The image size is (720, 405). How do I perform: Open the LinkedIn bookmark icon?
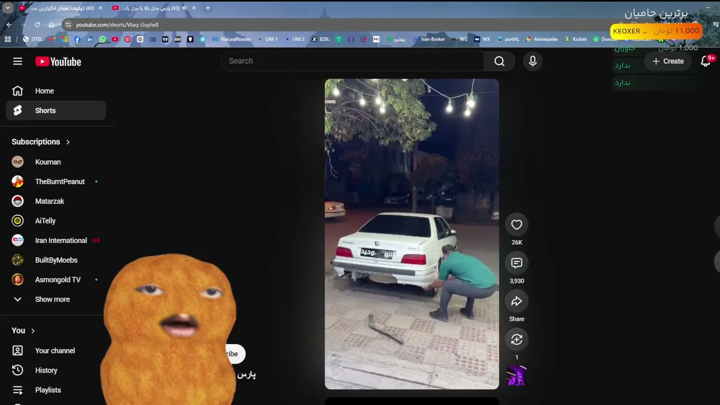click(89, 39)
